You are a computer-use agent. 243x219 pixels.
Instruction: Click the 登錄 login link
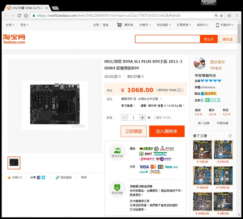106,25
